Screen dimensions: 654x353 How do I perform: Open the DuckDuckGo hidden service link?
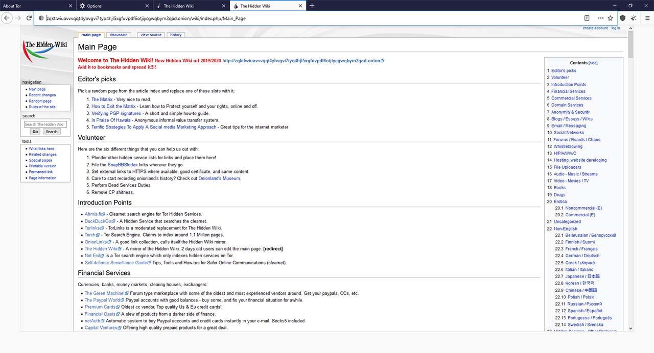100,221
